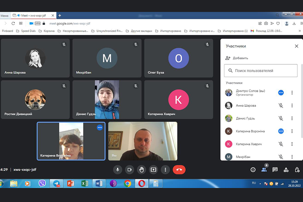Screen dimensions: 303x202
Task: Expand hidden bookmarks with the double chevron
Action: (x=300, y=31)
